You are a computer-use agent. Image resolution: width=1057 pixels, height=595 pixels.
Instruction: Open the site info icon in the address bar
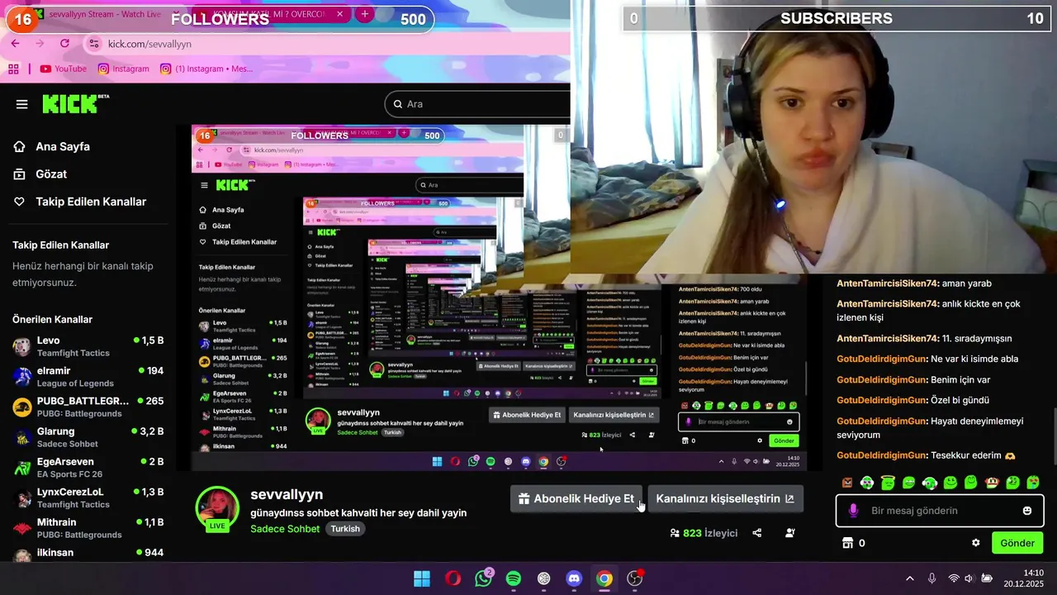(93, 44)
